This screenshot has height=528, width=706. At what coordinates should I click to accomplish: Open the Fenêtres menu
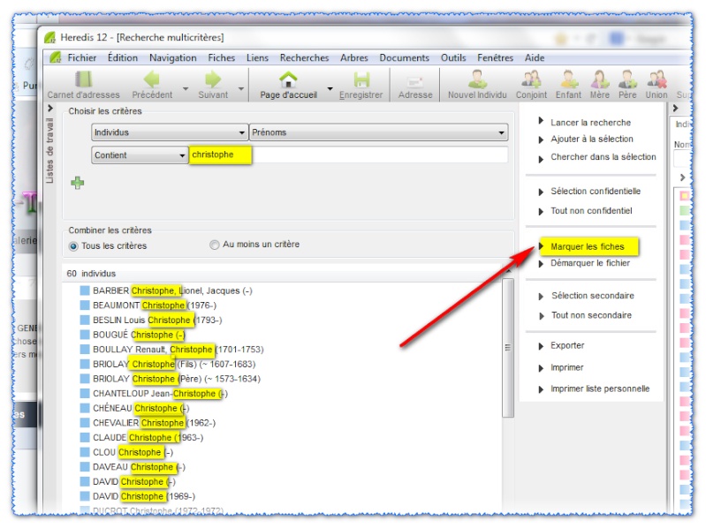coord(496,57)
